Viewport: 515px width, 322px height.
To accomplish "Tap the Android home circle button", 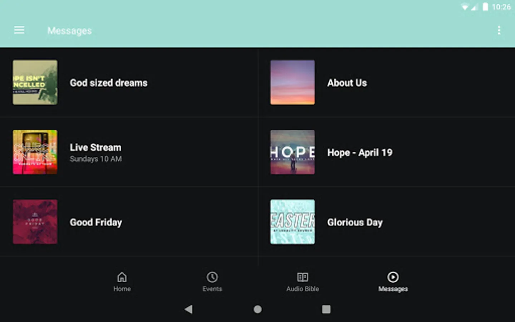I will tap(257, 309).
